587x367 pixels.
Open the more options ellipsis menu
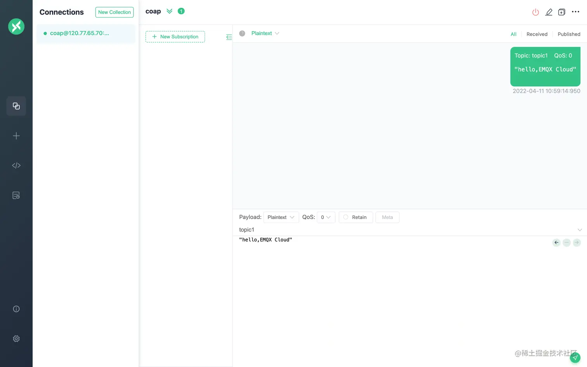tap(575, 12)
